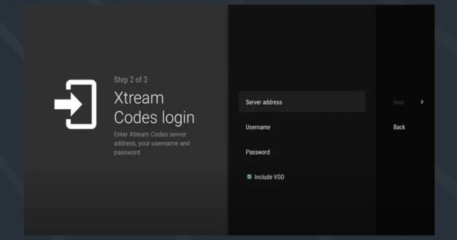The height and width of the screenshot is (240, 457).
Task: Go Back to the previous step
Action: [399, 127]
